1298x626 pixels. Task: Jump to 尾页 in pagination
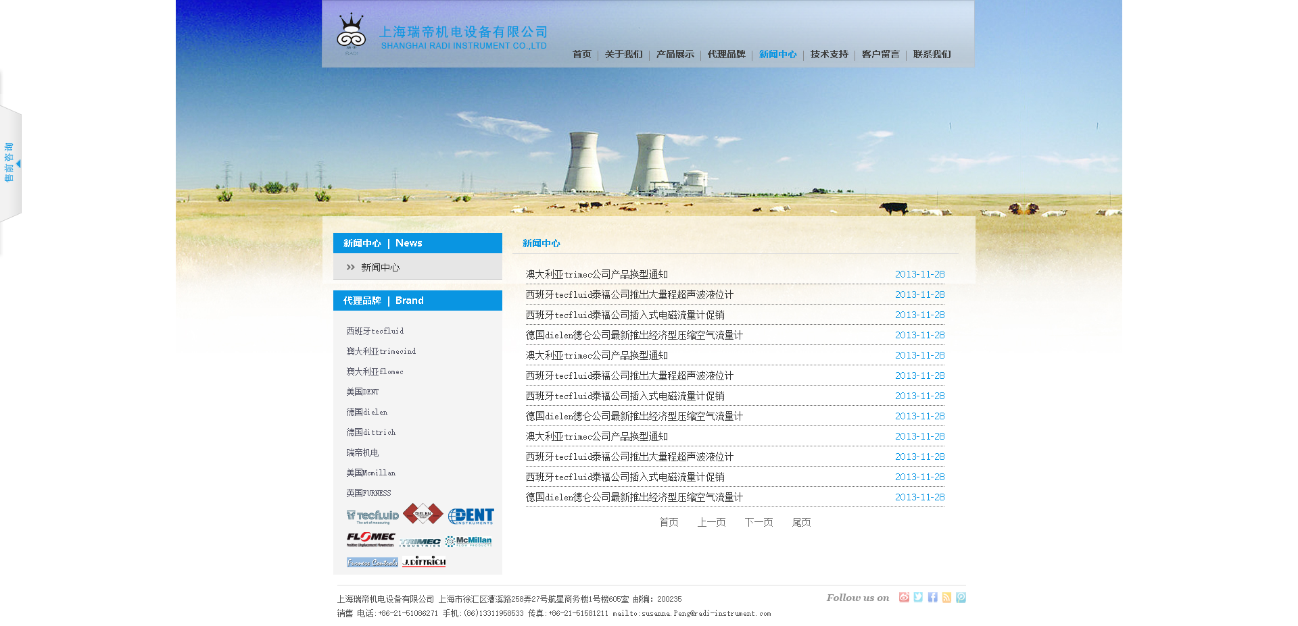[801, 522]
